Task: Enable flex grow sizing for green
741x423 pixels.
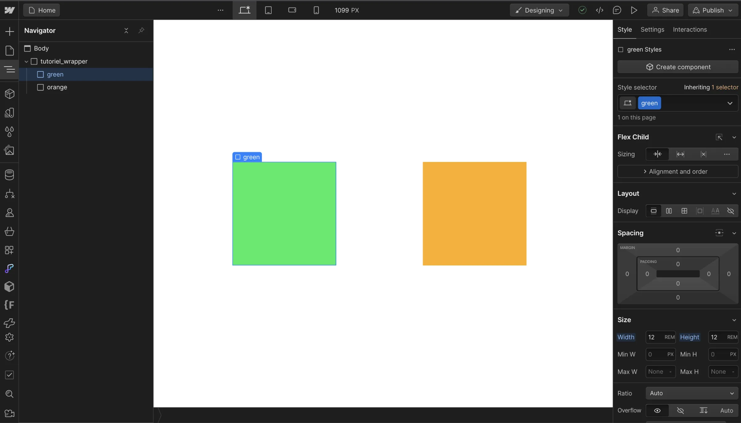Action: click(681, 154)
